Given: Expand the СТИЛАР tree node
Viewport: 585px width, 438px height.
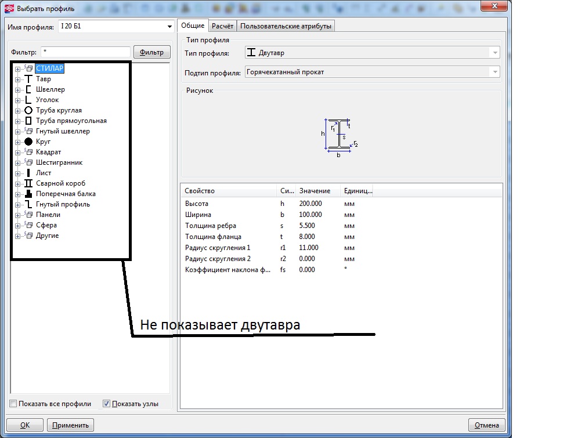Looking at the screenshot, I should [x=17, y=68].
